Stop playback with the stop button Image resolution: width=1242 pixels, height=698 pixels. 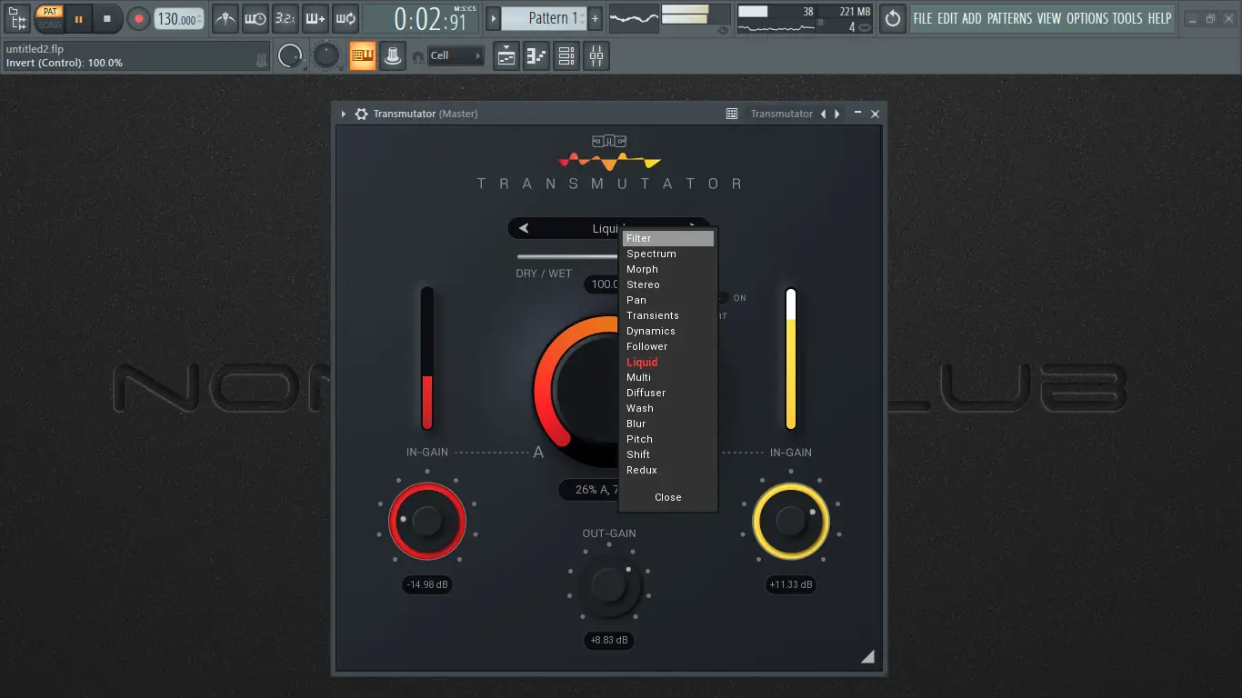107,18
